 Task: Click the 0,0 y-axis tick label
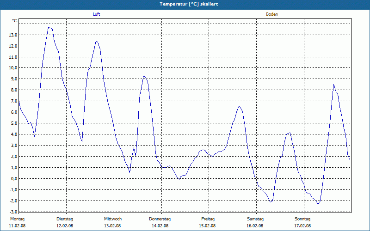coord(14,179)
